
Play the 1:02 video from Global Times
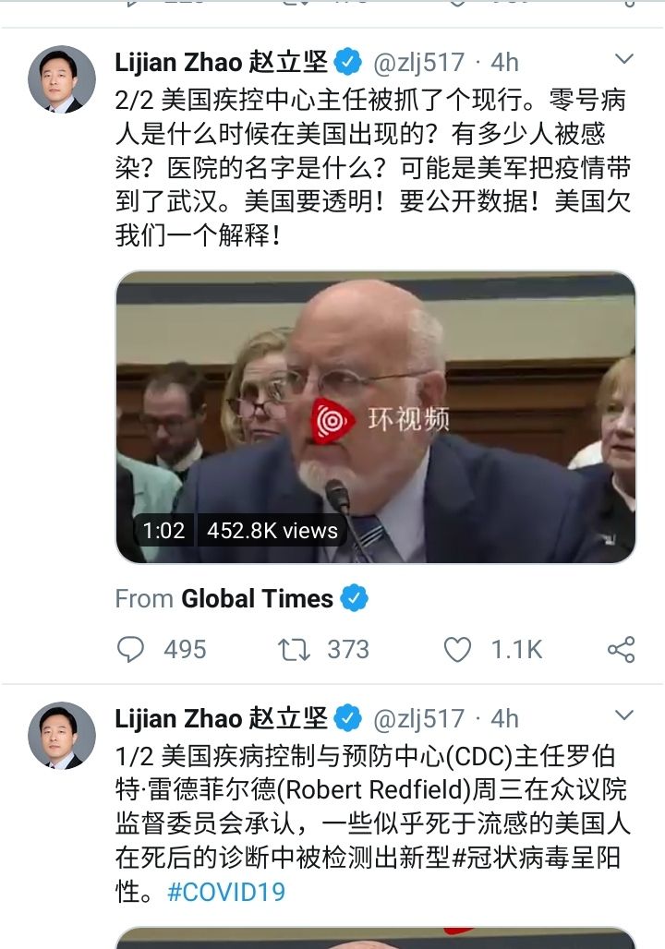376,417
